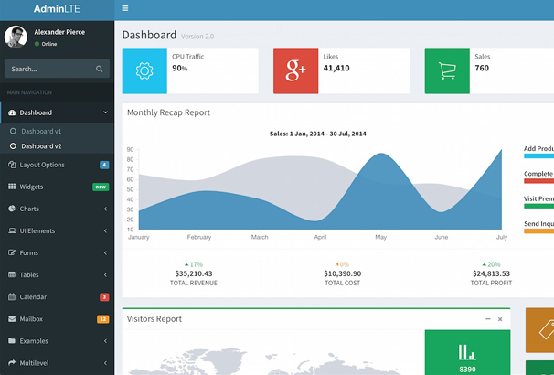The image size is (554, 375).
Task: Minimize the Visitors Report panel
Action: [487, 319]
